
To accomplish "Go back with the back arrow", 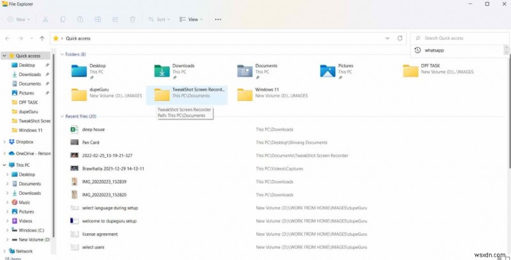I will [7, 38].
